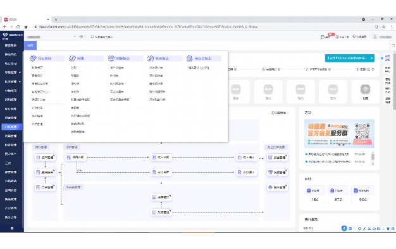
Task: Click the top node in the left flowchart column
Action: point(45,158)
